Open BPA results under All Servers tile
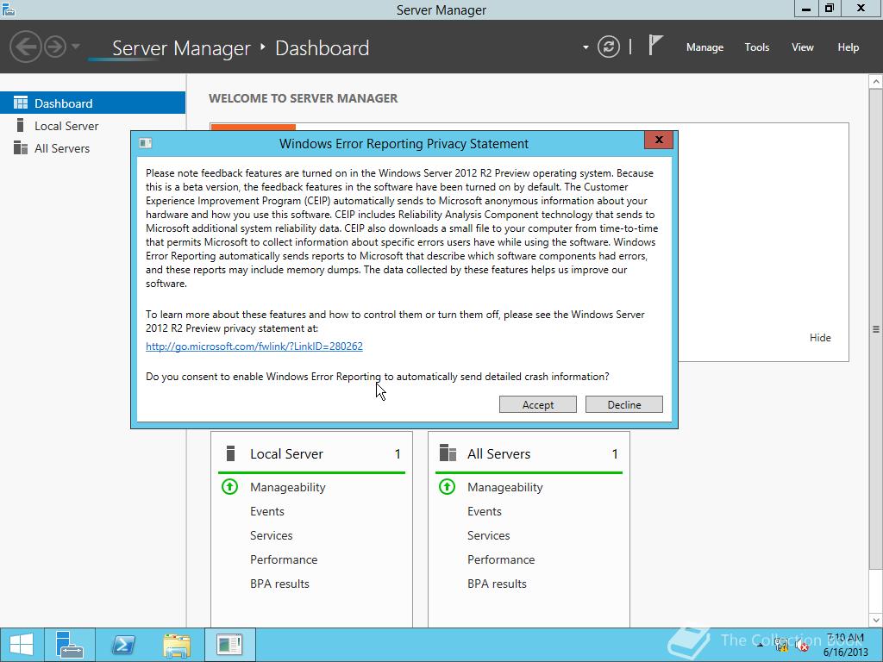Image resolution: width=883 pixels, height=662 pixels. (x=498, y=584)
